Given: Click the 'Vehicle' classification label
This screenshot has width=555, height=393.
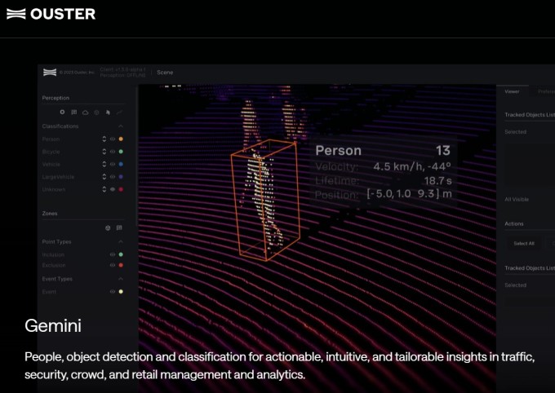Looking at the screenshot, I should (51, 164).
